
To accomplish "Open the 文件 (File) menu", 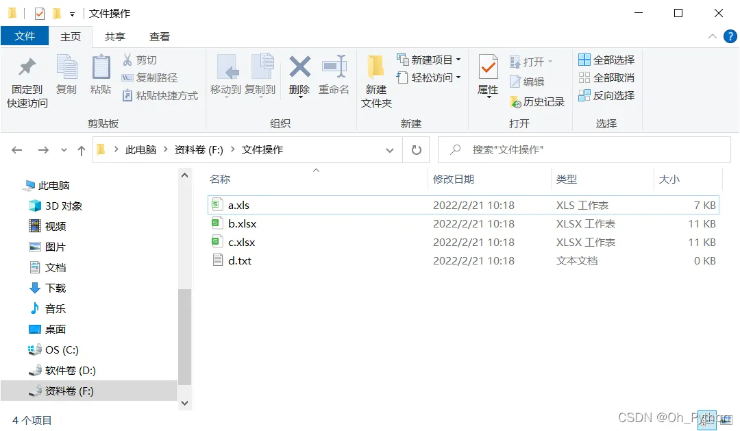I will pyautogui.click(x=25, y=36).
